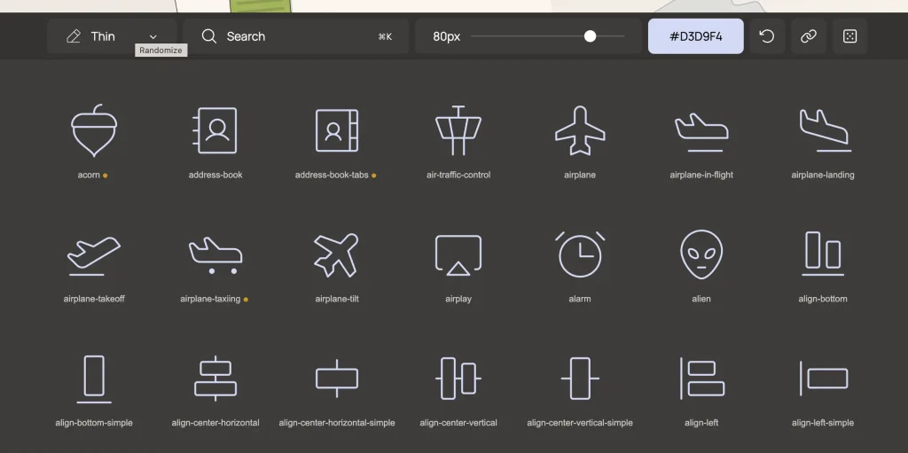Choose the alarm clock icon

(580, 254)
